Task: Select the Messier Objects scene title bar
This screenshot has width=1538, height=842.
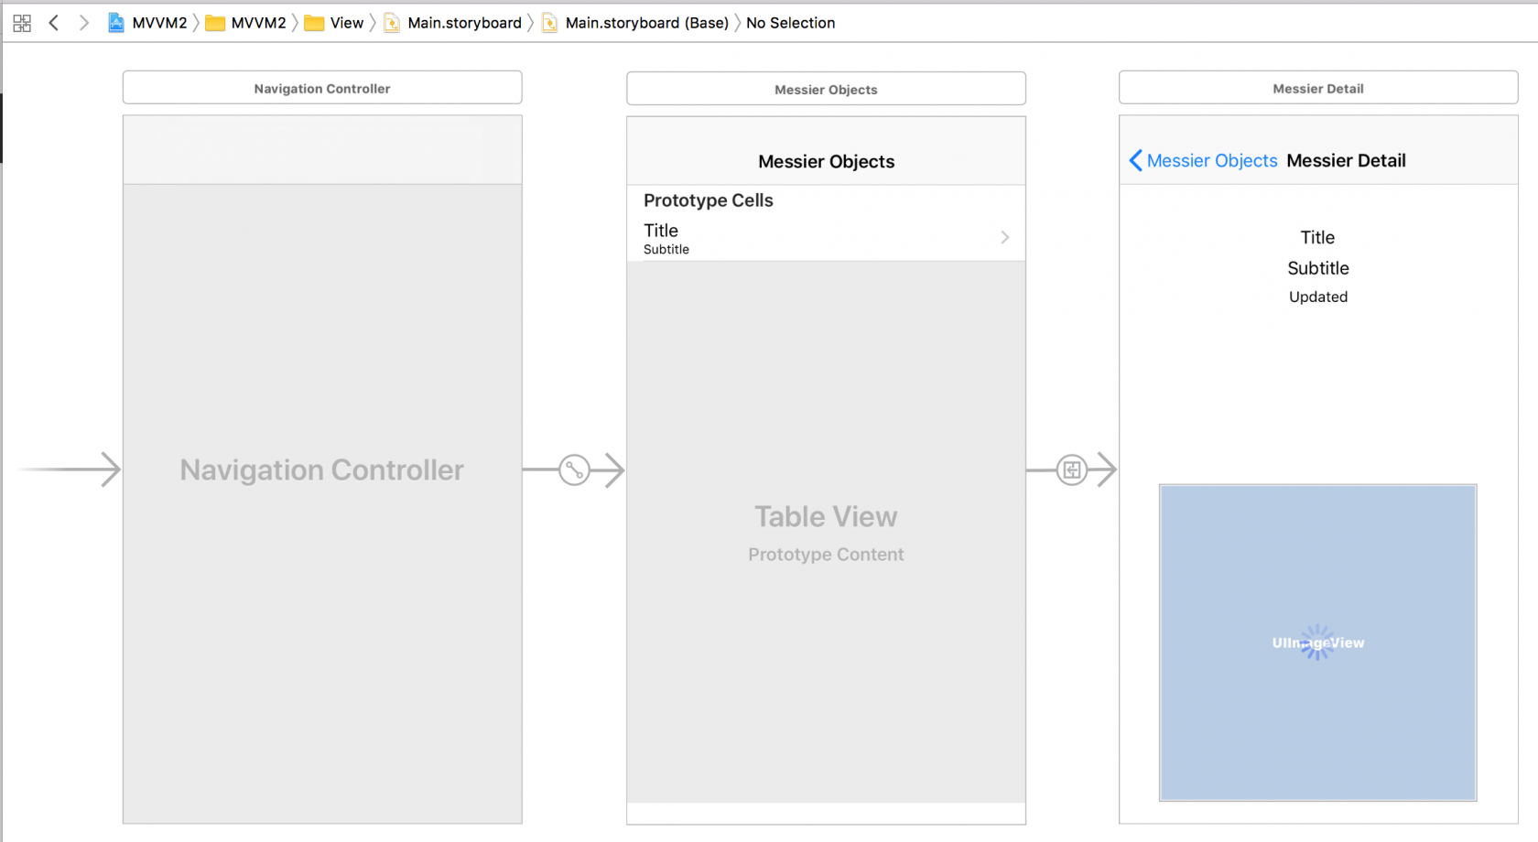Action: pos(826,88)
